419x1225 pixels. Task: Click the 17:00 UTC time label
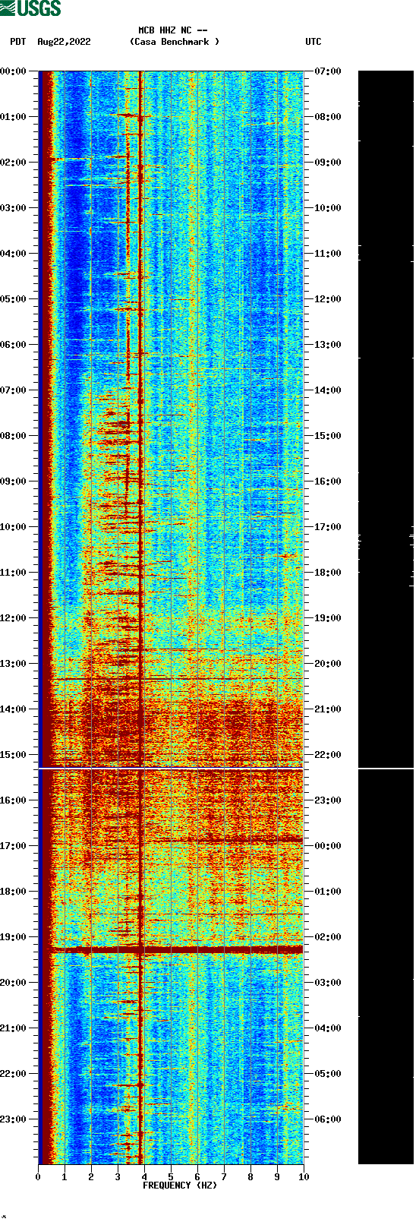click(x=328, y=527)
